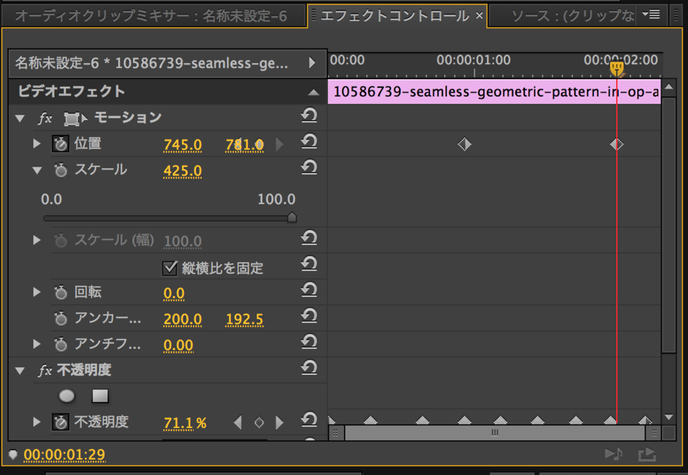Click the timeline horizontal zoom scrollbar
688x475 pixels.
(x=495, y=433)
